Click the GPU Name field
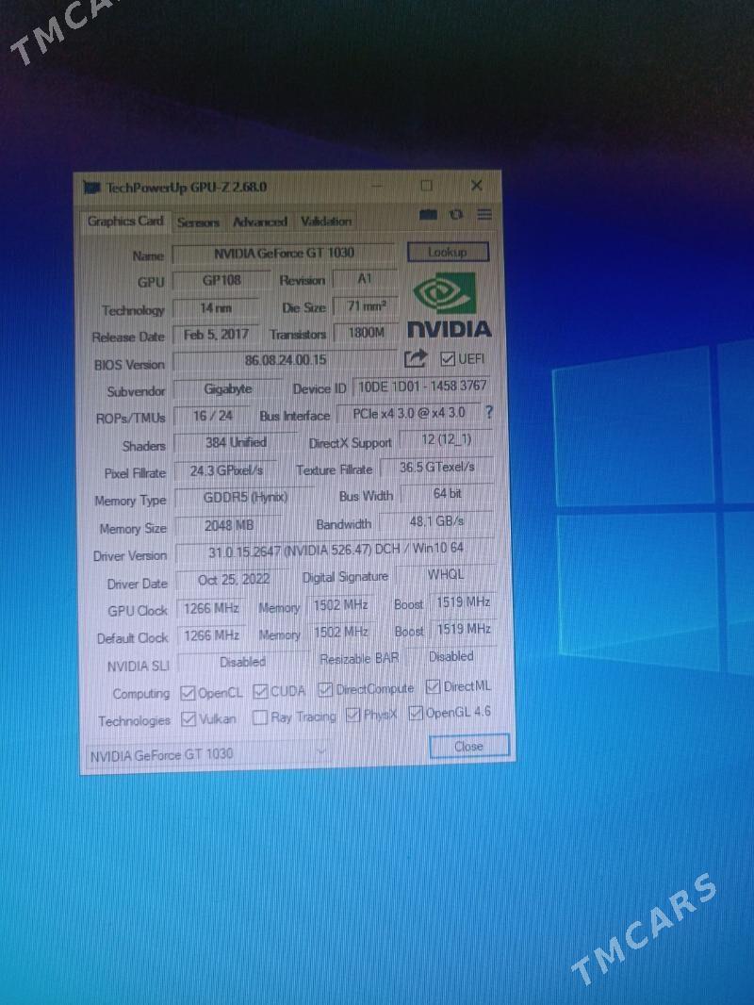 tap(284, 254)
